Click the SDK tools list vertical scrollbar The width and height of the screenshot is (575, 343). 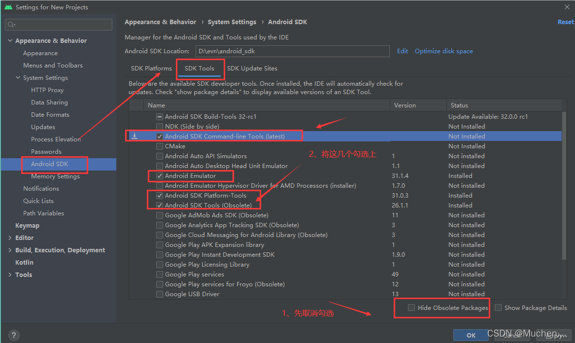564,185
